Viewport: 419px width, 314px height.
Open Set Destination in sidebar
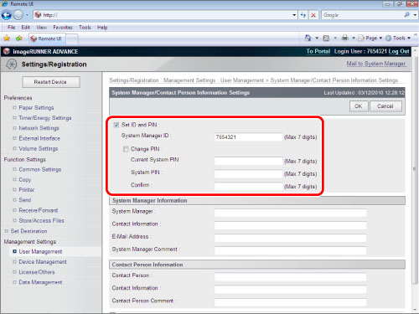(28, 231)
